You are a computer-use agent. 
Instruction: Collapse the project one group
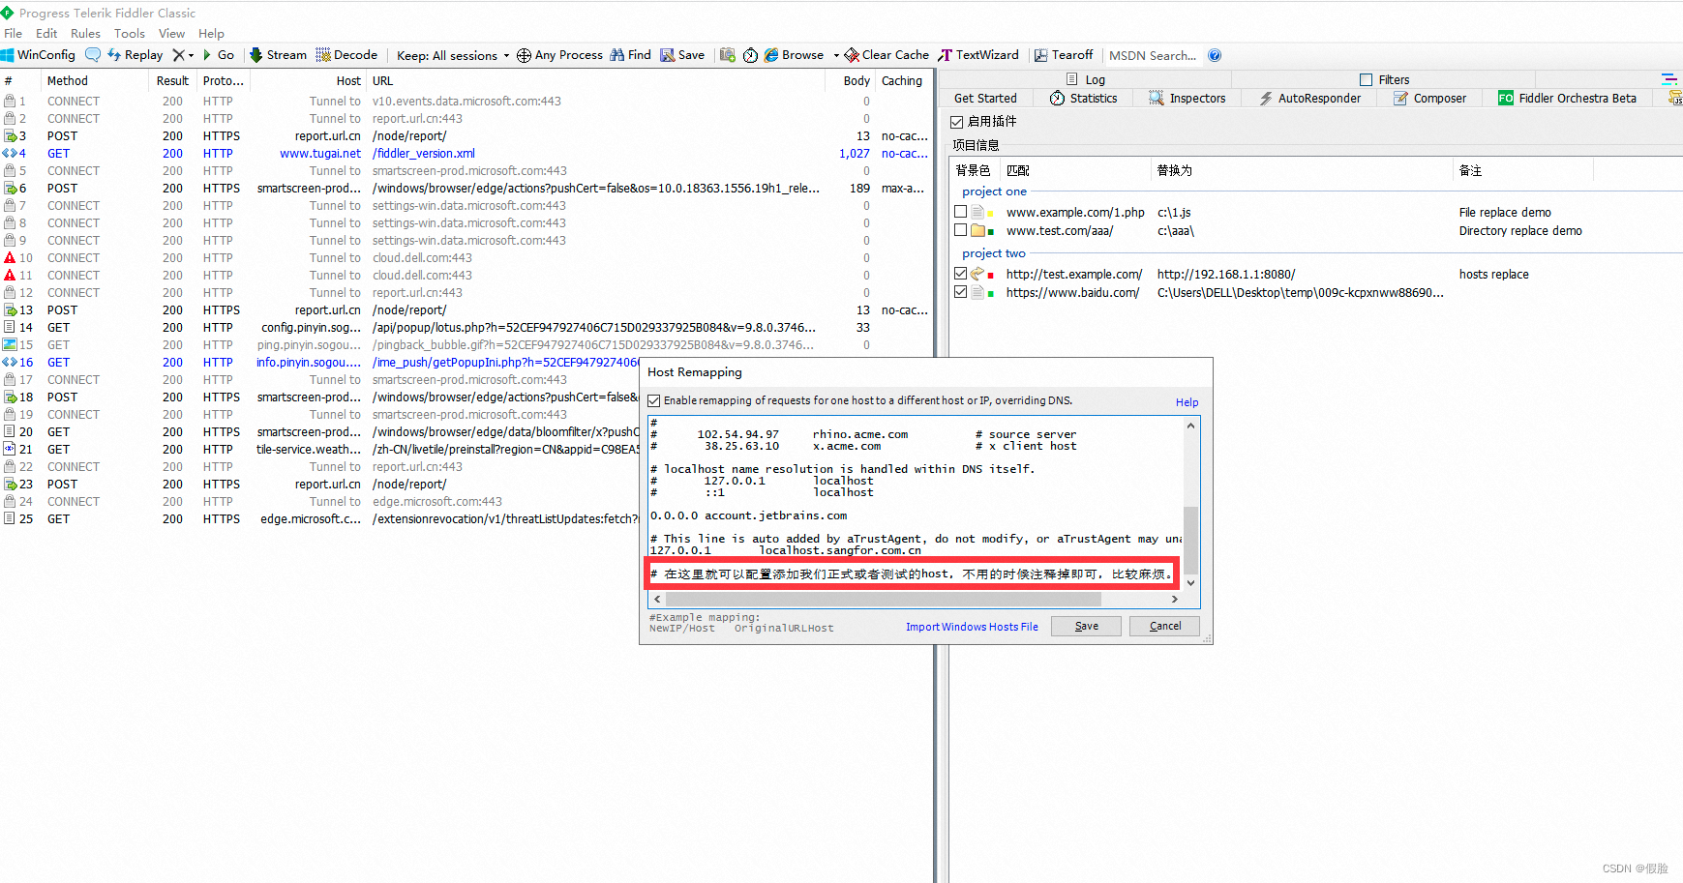click(994, 191)
